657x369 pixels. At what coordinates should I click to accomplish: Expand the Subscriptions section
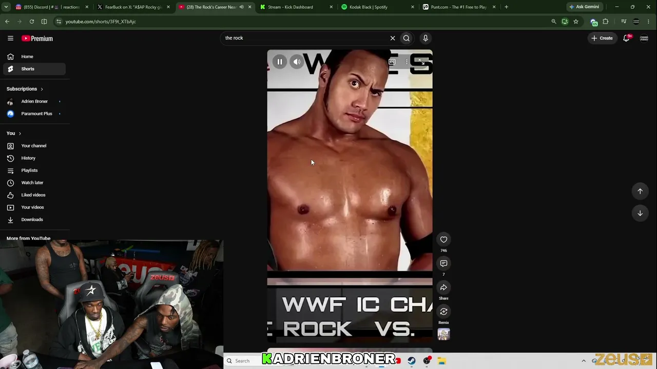(x=25, y=89)
